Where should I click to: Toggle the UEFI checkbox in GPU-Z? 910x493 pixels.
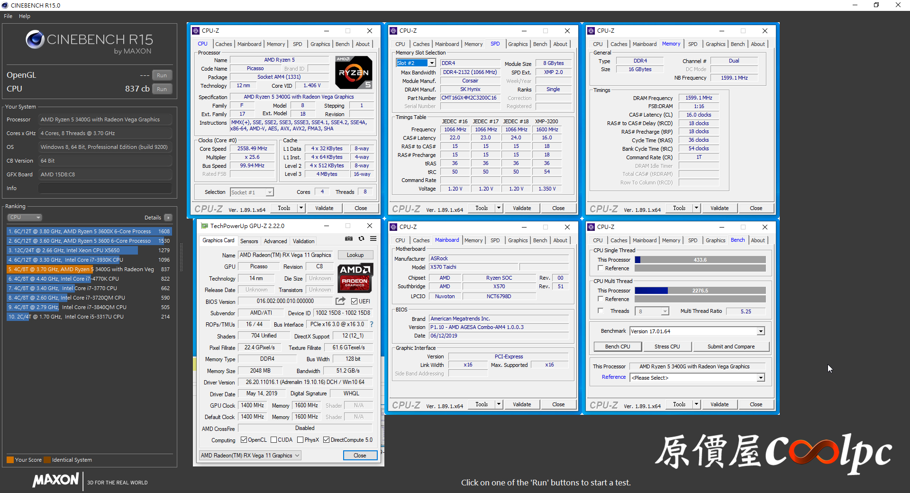click(x=355, y=301)
